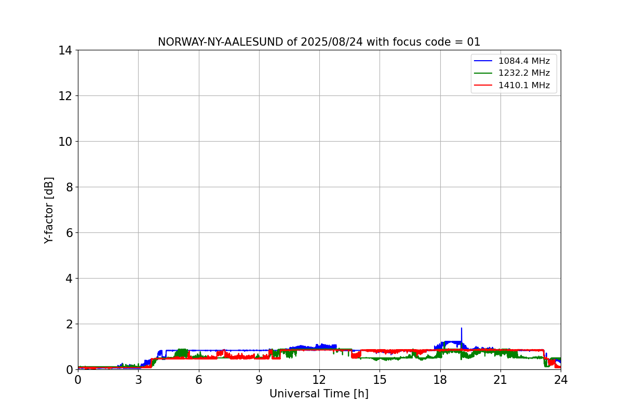This screenshot has height=415, width=623.
Task: Click the y-axis tick label 10
Action: (x=65, y=142)
